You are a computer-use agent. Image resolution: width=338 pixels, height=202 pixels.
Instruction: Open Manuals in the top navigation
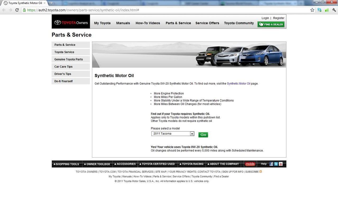[x=123, y=23]
